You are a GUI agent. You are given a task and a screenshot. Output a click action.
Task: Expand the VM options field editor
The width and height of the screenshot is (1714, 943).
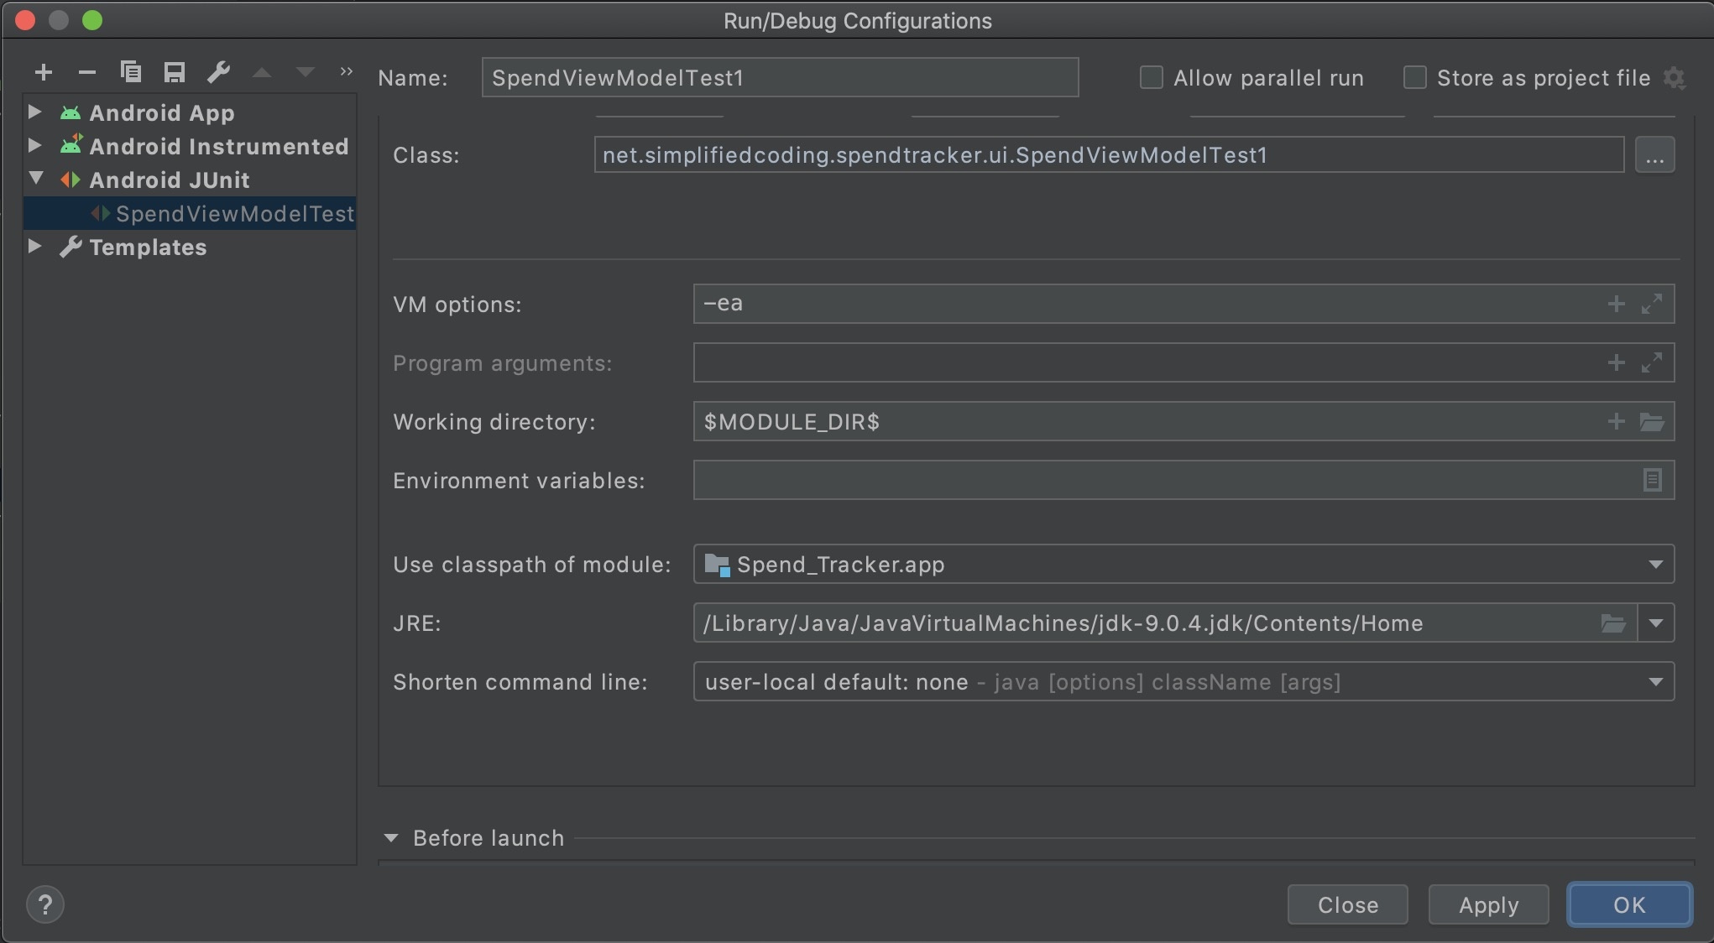1650,303
